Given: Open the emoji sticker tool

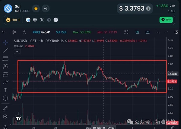Looking at the screenshot, I should (x=5, y=98).
